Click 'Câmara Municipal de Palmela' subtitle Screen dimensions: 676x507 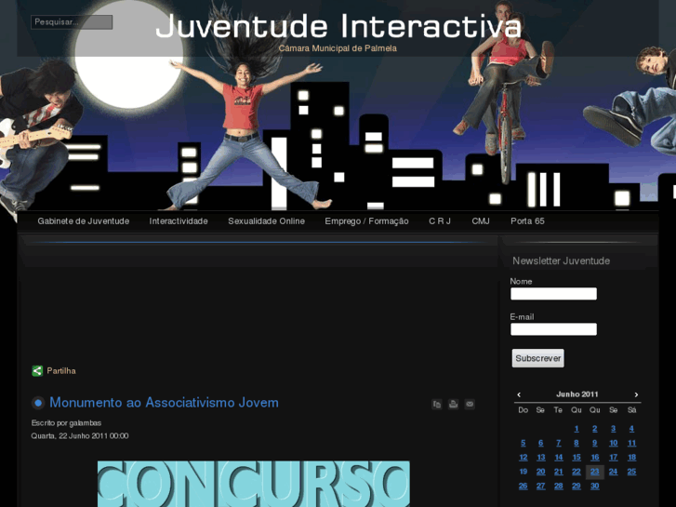point(338,48)
